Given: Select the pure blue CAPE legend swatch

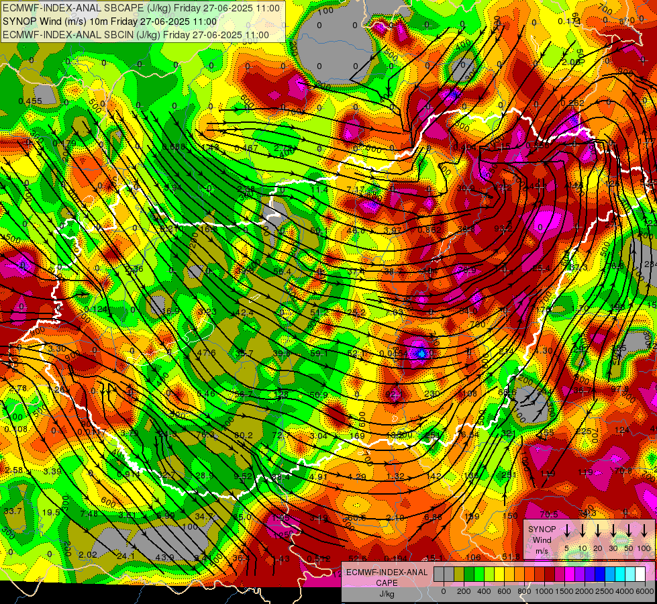Looking at the screenshot, I should pos(599,574).
